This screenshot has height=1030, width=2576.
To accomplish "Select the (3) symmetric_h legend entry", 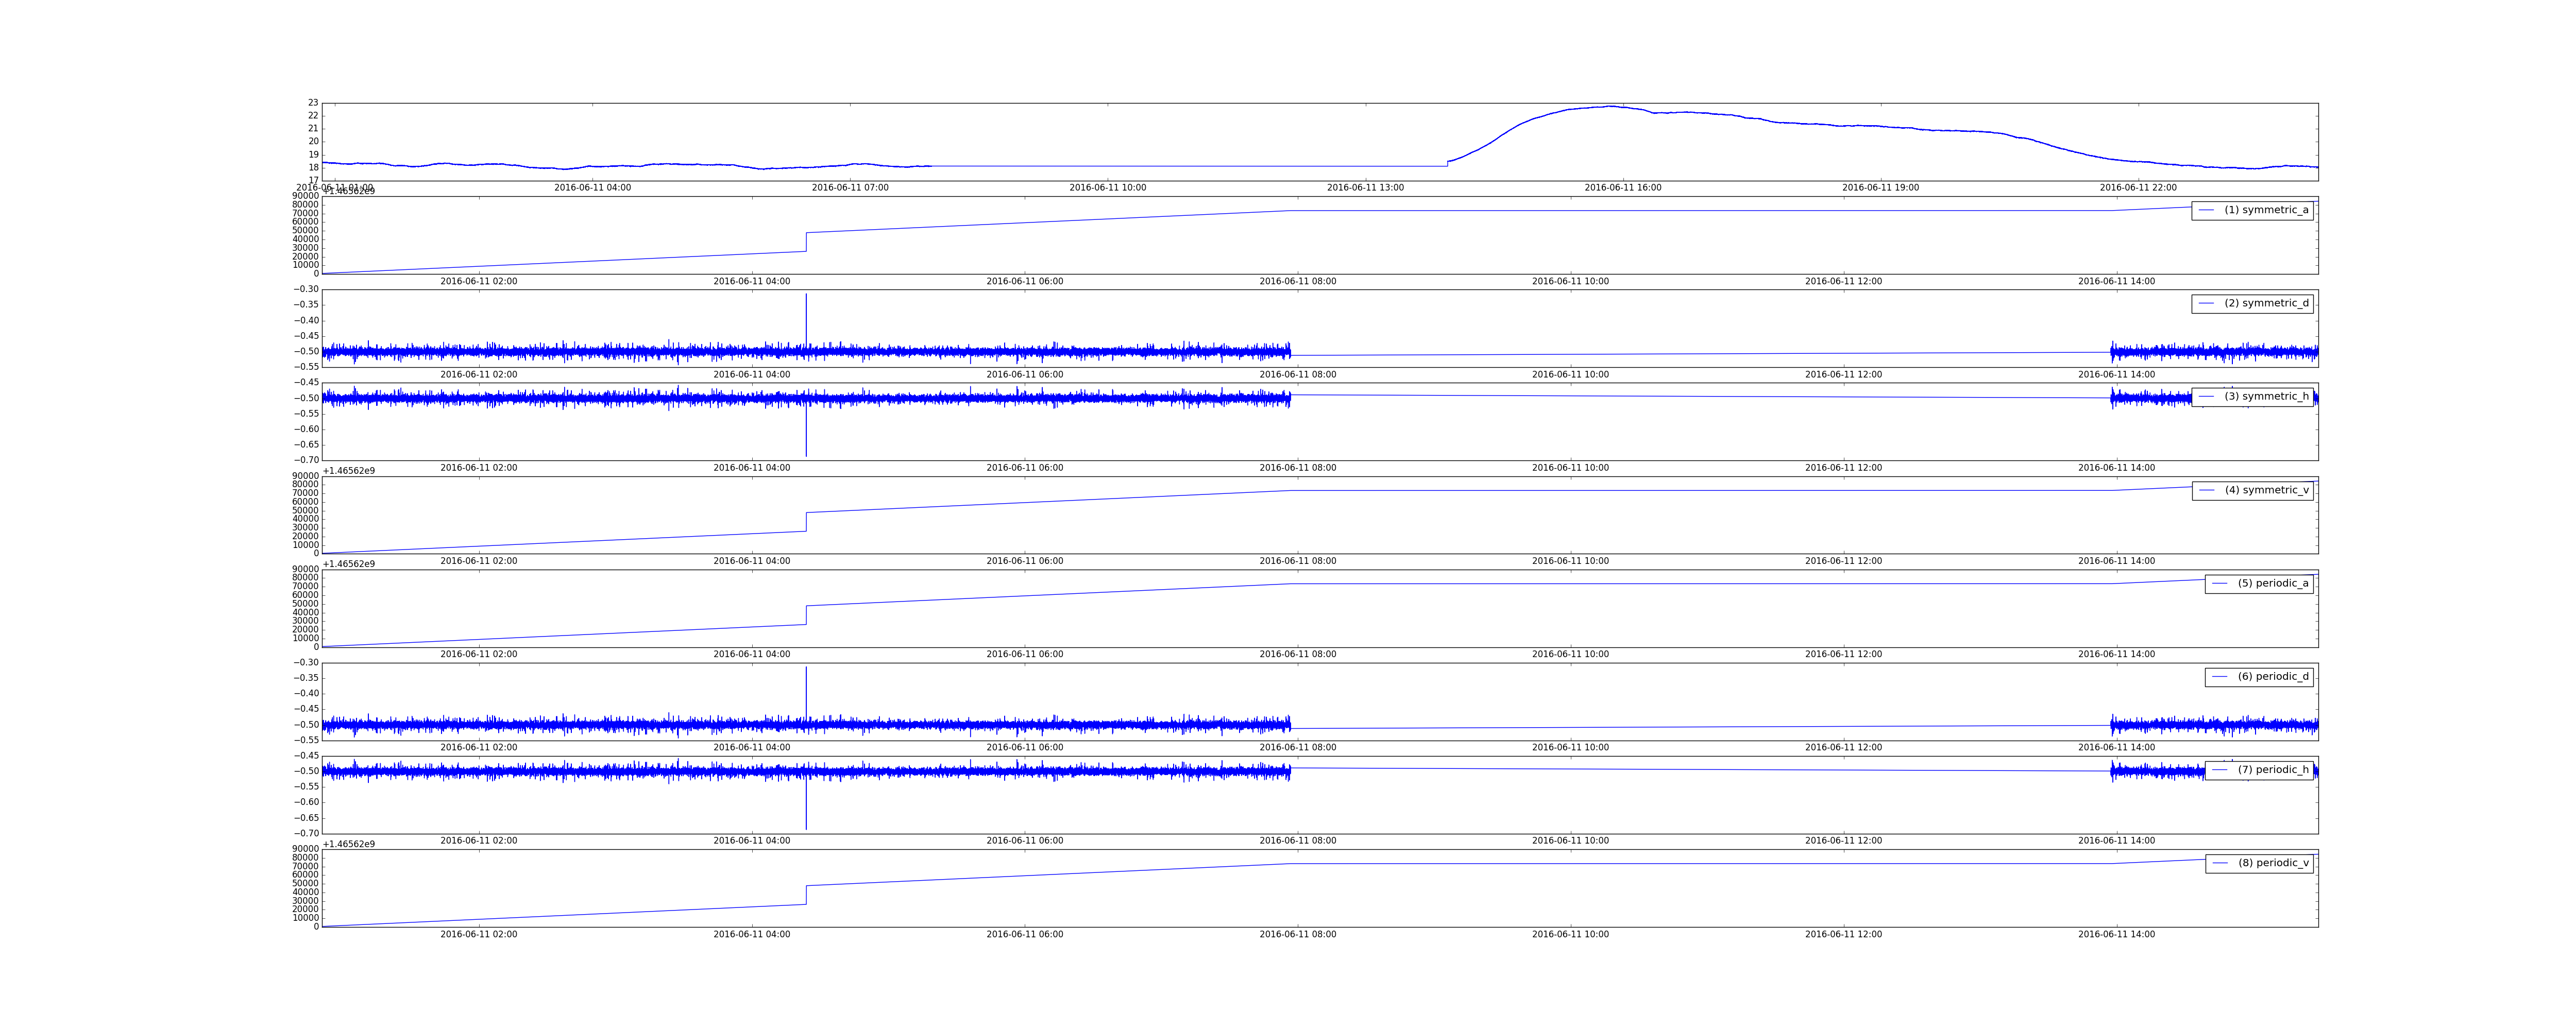I will [2266, 396].
